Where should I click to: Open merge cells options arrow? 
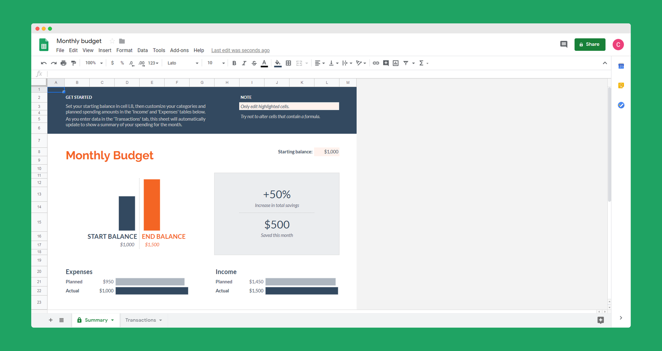pos(307,63)
